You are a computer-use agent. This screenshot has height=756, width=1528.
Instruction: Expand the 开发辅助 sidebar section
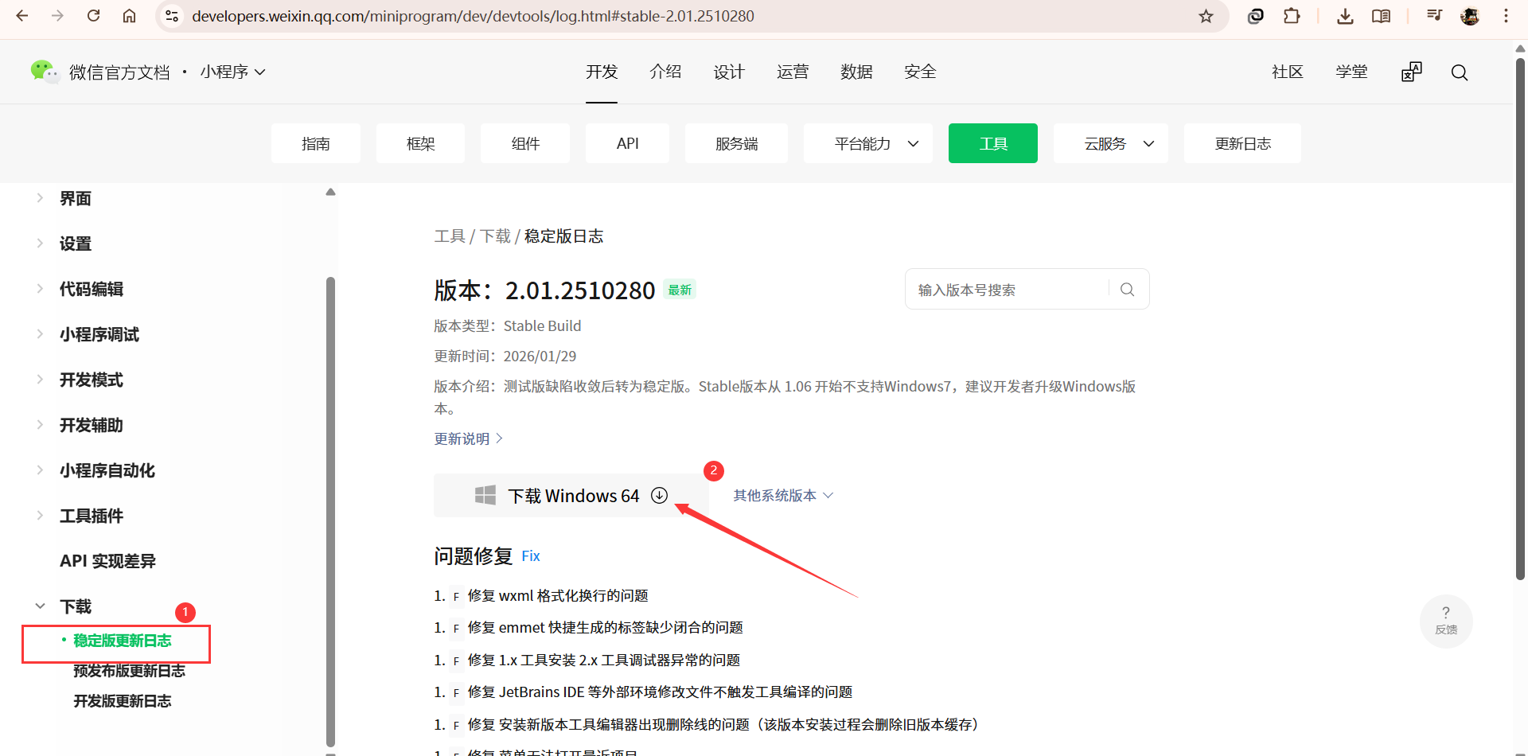point(40,425)
